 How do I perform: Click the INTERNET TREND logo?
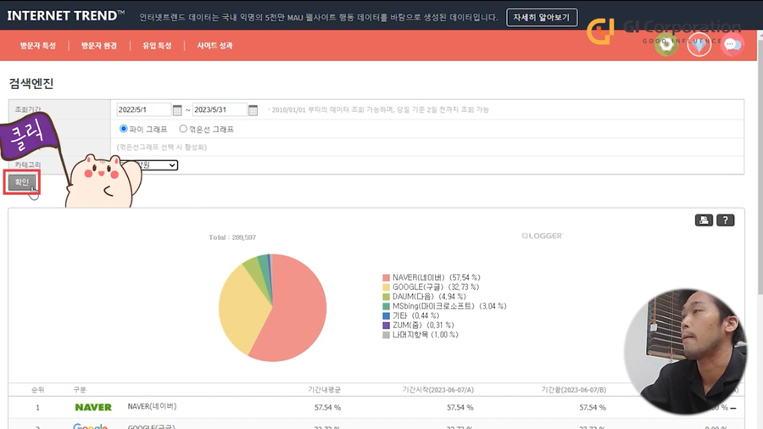65,15
